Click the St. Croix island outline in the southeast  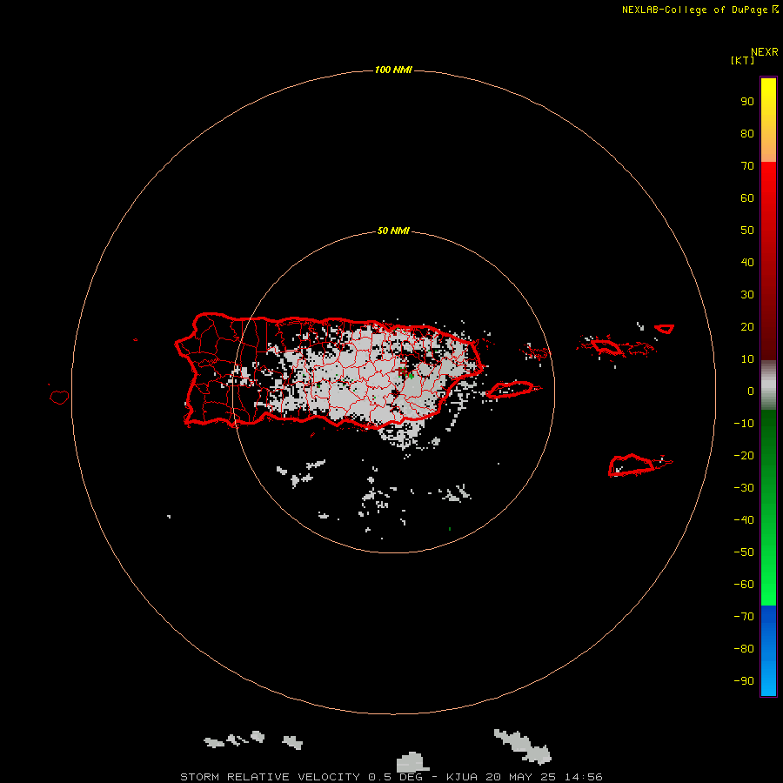click(x=632, y=465)
